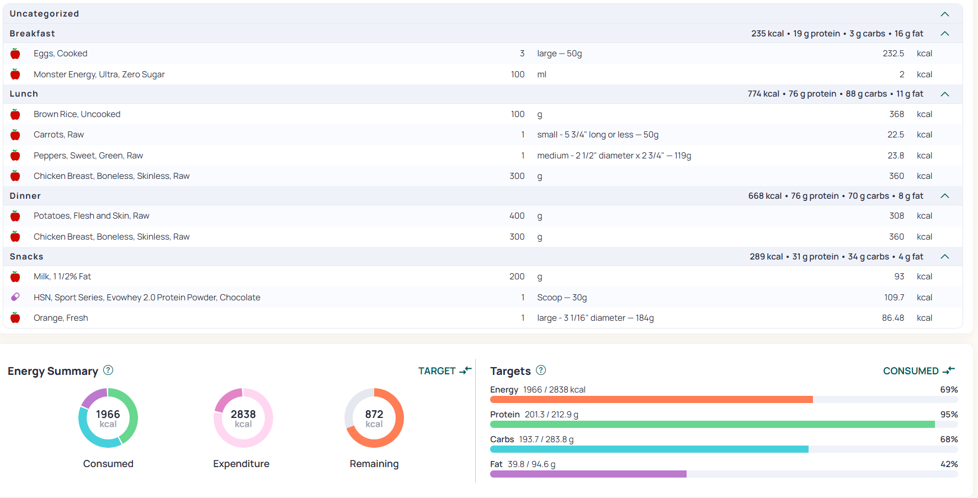The image size is (978, 498).
Task: Click the Protein target progress bar
Action: point(724,424)
